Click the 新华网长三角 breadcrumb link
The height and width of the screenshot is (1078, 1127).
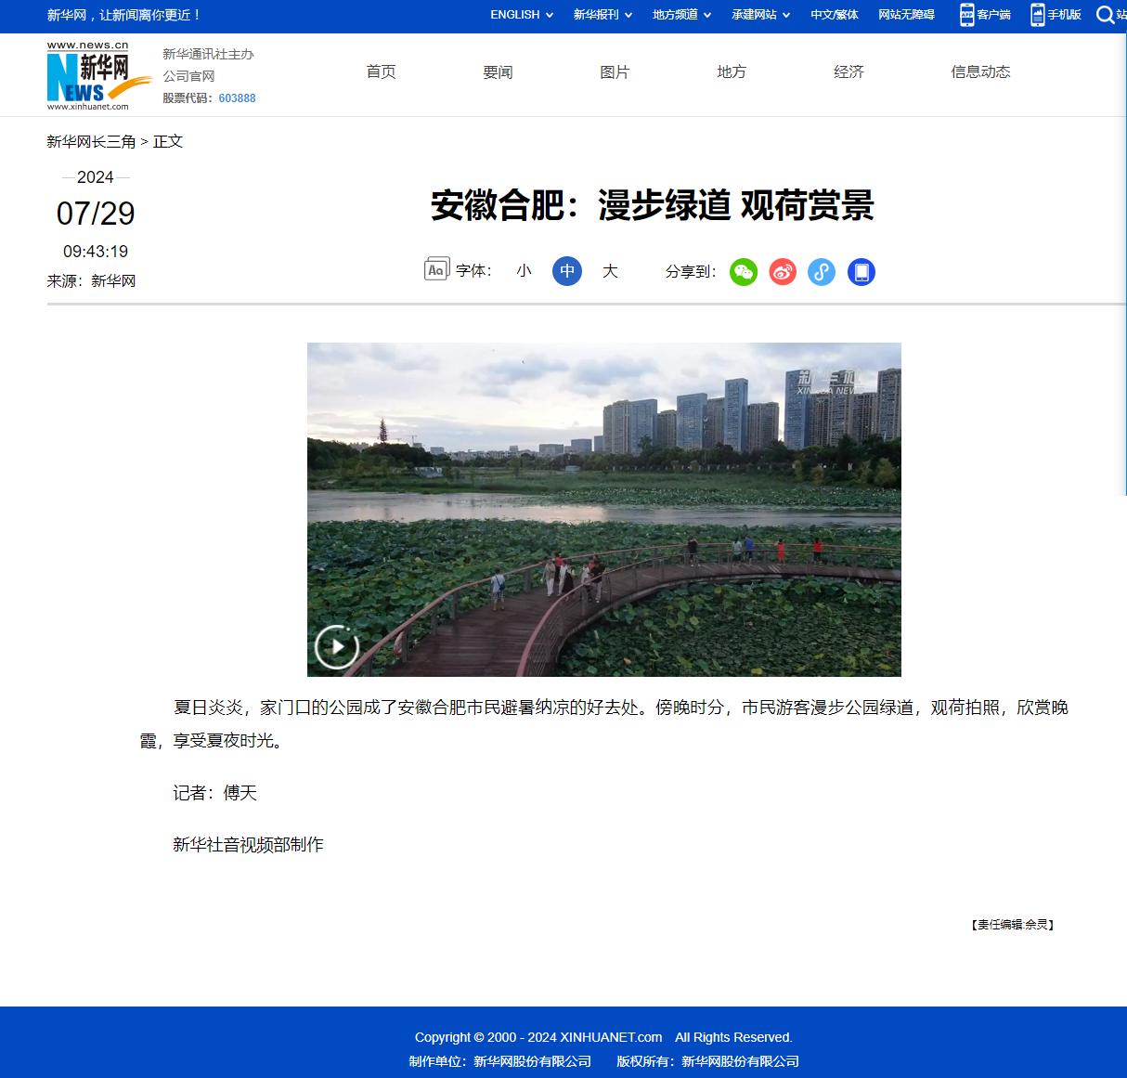pos(91,142)
